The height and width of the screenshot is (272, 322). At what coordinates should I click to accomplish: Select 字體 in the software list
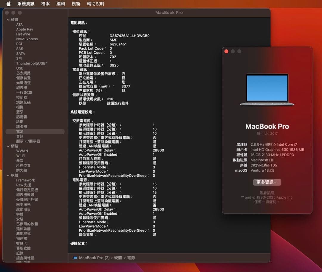[x=20, y=214]
